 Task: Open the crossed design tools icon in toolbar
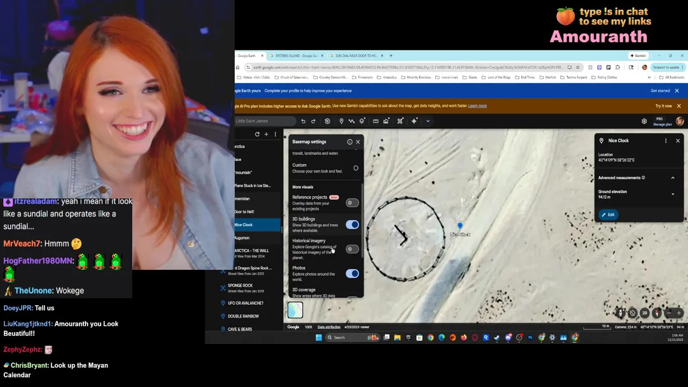[x=400, y=121]
